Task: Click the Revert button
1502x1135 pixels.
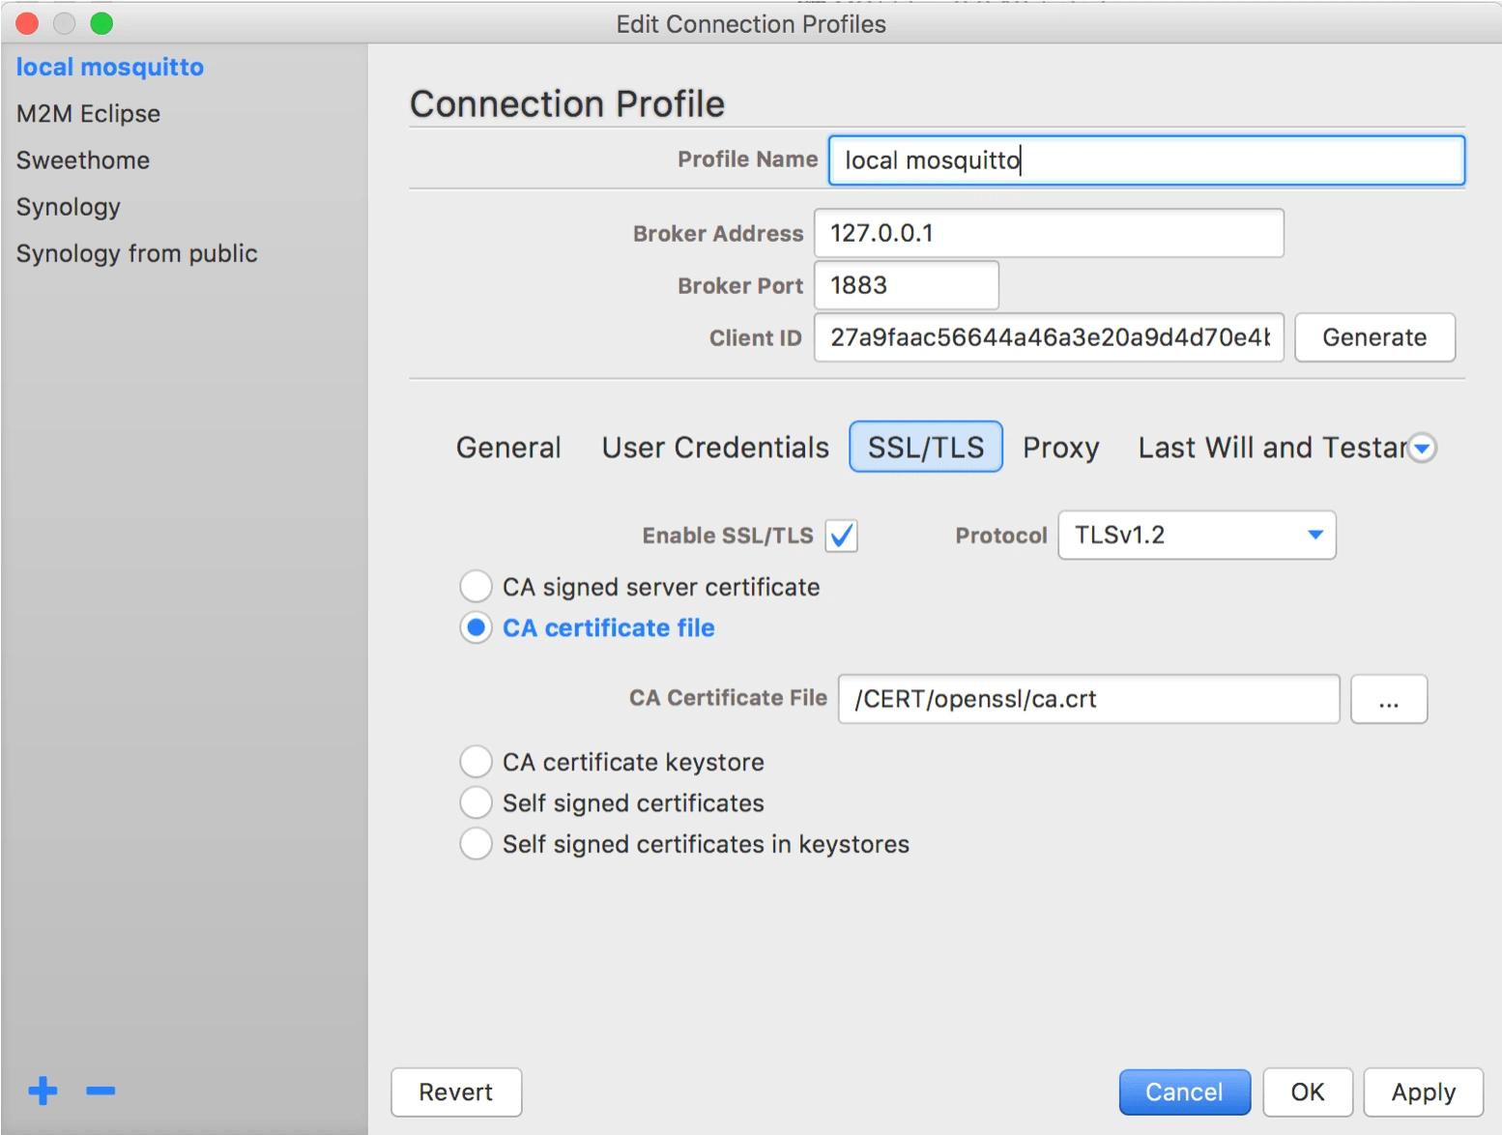Action: (455, 1091)
